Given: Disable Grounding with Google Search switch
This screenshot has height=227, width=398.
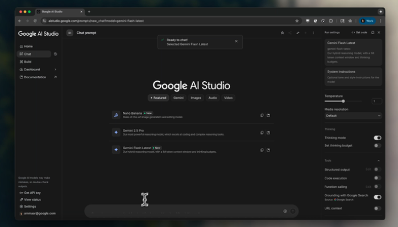Looking at the screenshot, I should click(378, 197).
